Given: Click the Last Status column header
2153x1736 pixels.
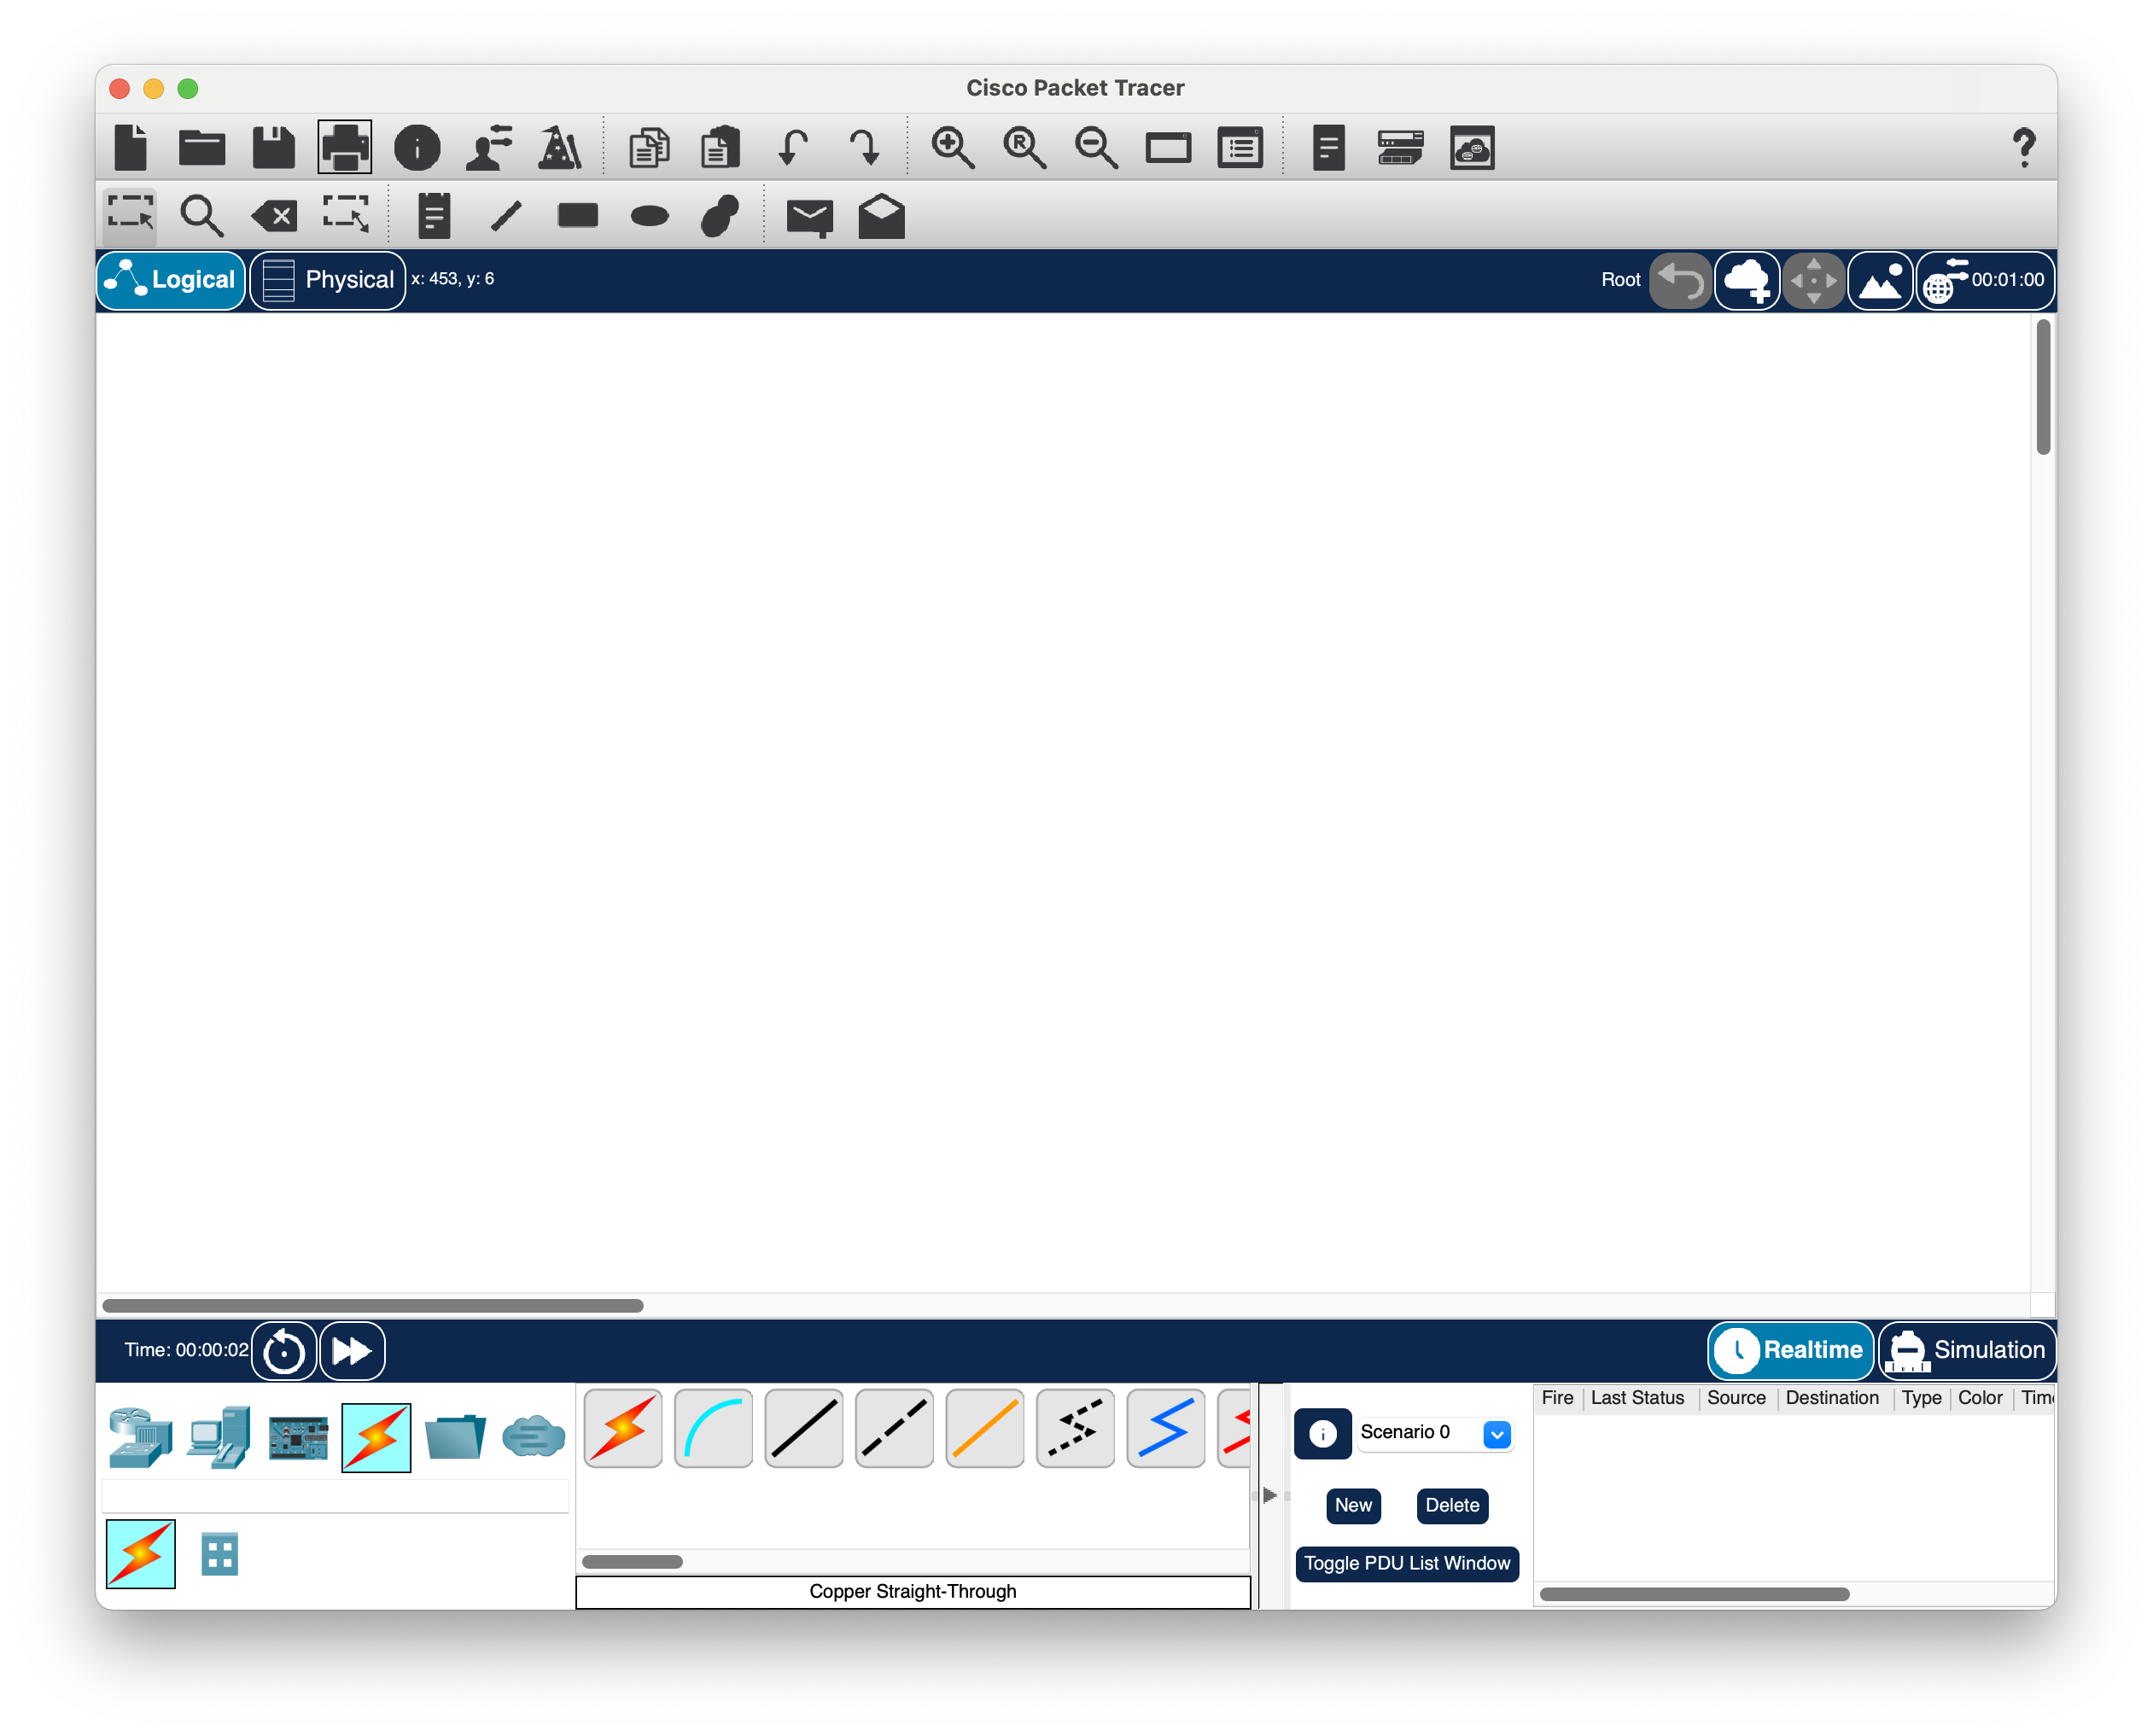Looking at the screenshot, I should pos(1637,1398).
